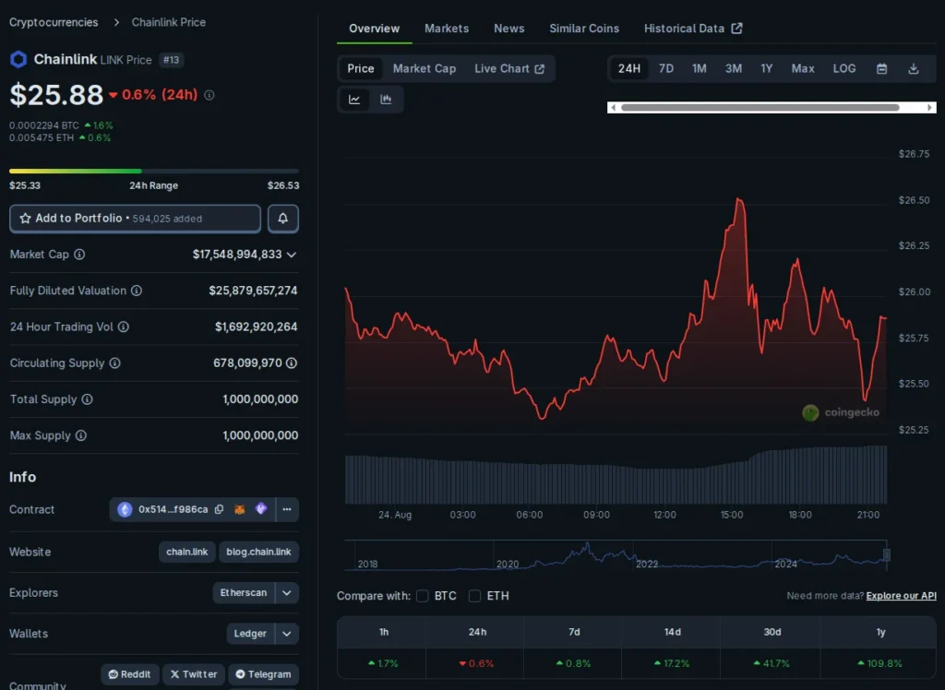Click the Chainlink hexagon logo icon
The image size is (945, 690).
tap(18, 60)
